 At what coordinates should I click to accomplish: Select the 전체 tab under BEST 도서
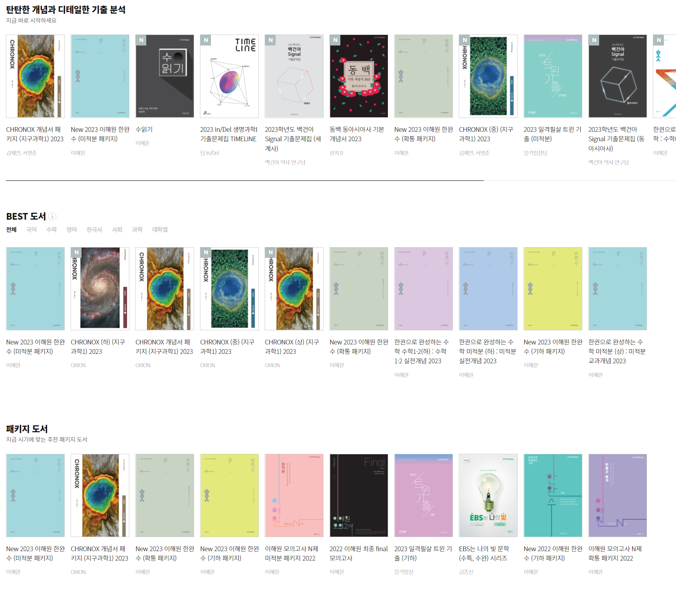click(x=11, y=229)
